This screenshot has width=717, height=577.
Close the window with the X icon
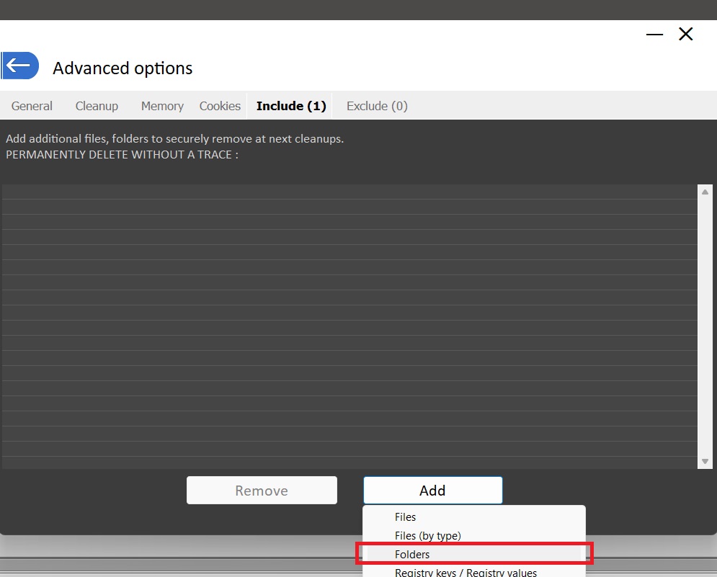685,34
